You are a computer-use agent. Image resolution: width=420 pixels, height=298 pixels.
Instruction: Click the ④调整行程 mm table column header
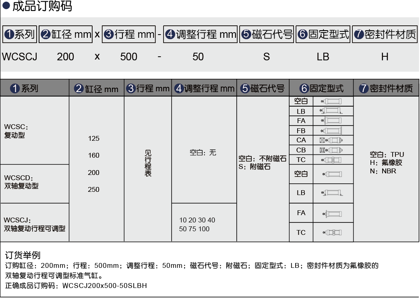pos(204,88)
